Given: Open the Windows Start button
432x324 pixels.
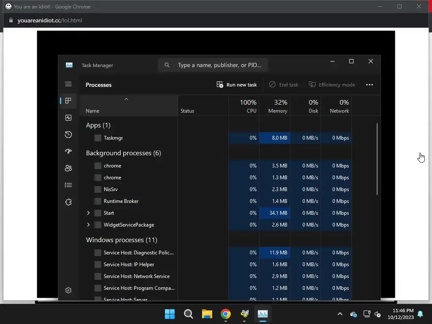Looking at the screenshot, I should tap(170, 314).
